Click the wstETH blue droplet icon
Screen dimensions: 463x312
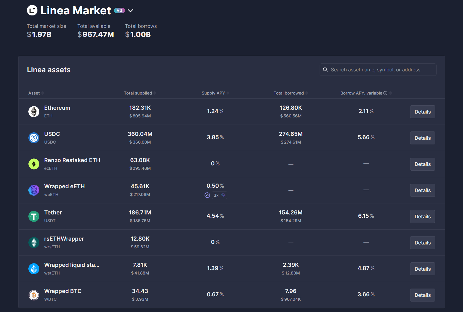tap(34, 269)
